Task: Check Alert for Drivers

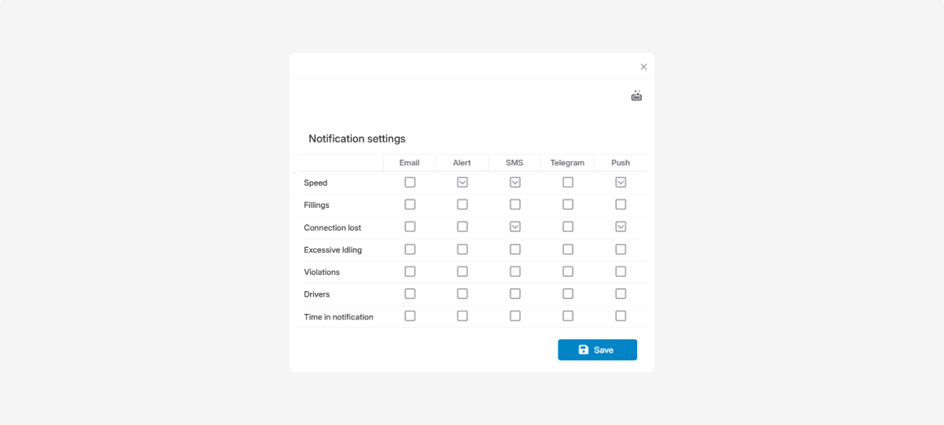Action: pos(463,294)
